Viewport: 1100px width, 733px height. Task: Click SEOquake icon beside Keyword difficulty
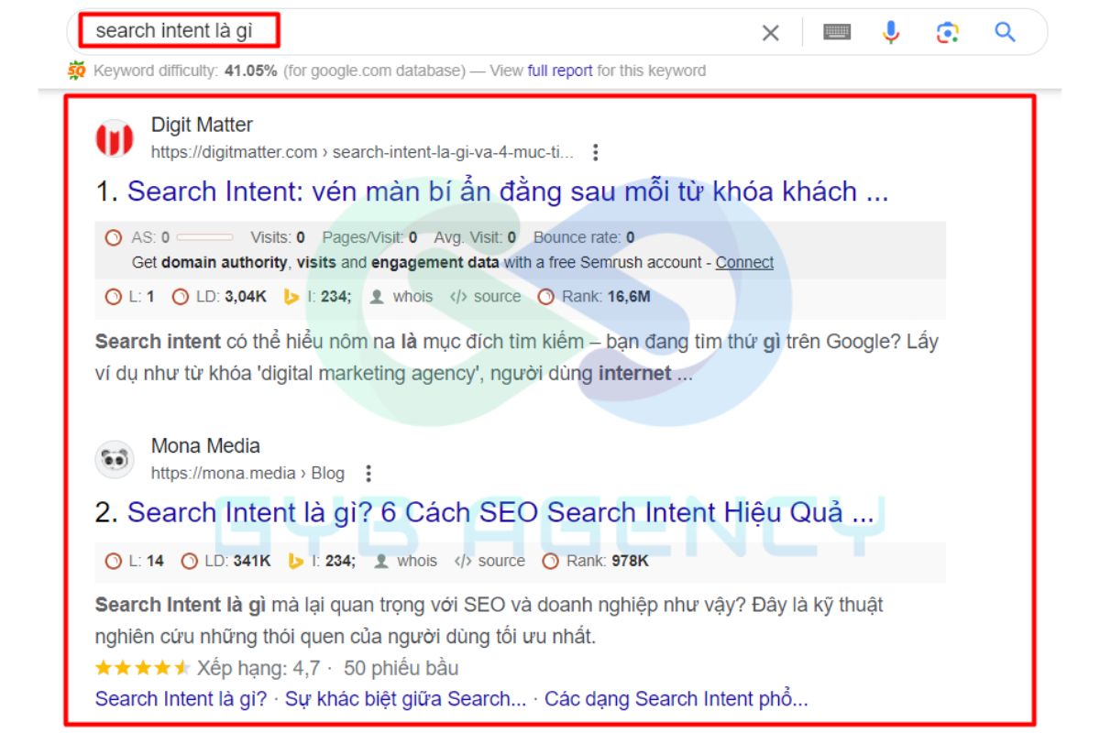(x=77, y=70)
